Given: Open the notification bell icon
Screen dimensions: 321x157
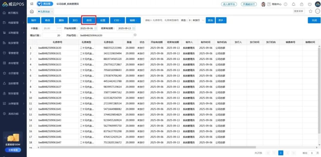Looking at the screenshot, I should click(x=294, y=4).
